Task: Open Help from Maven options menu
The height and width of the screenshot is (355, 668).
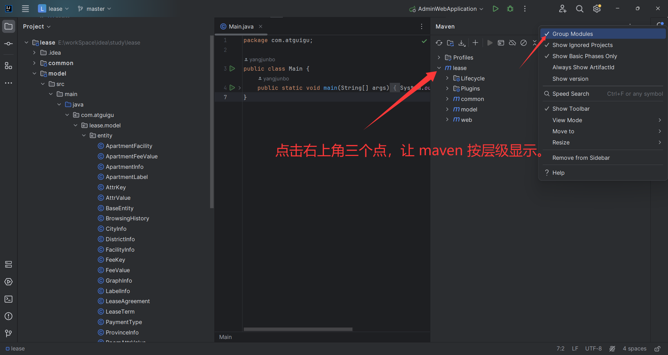Action: 603,173
